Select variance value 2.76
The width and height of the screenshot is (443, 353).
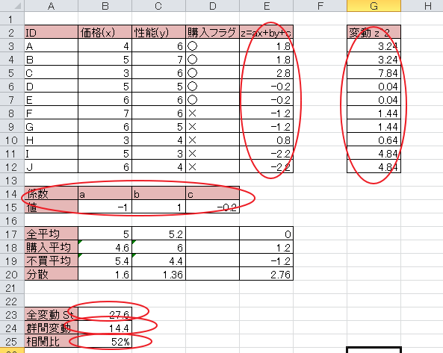coord(267,274)
